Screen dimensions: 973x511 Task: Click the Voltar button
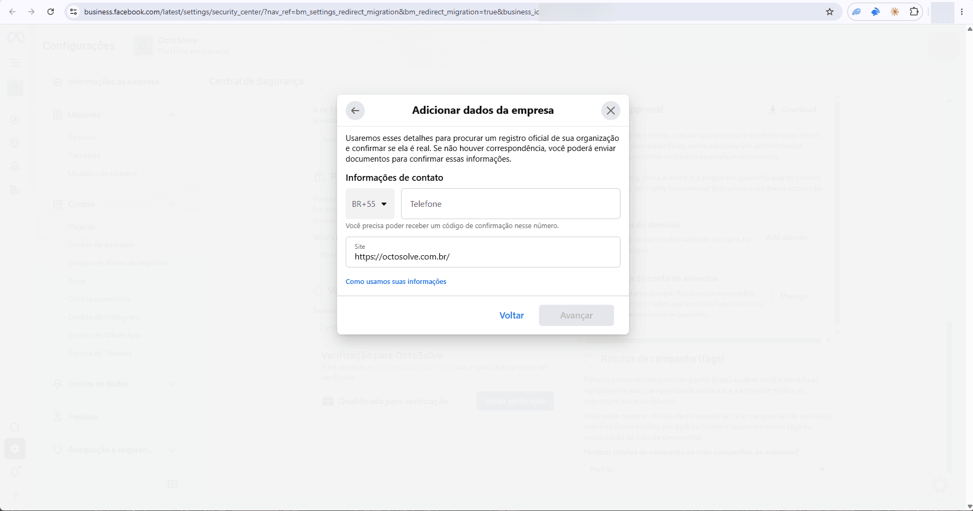click(x=511, y=315)
